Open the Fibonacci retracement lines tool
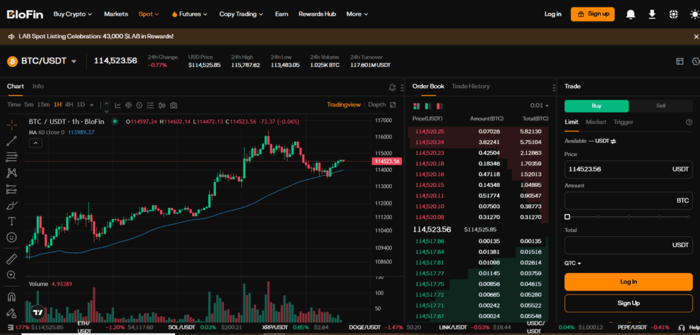700x335 pixels. (x=12, y=157)
